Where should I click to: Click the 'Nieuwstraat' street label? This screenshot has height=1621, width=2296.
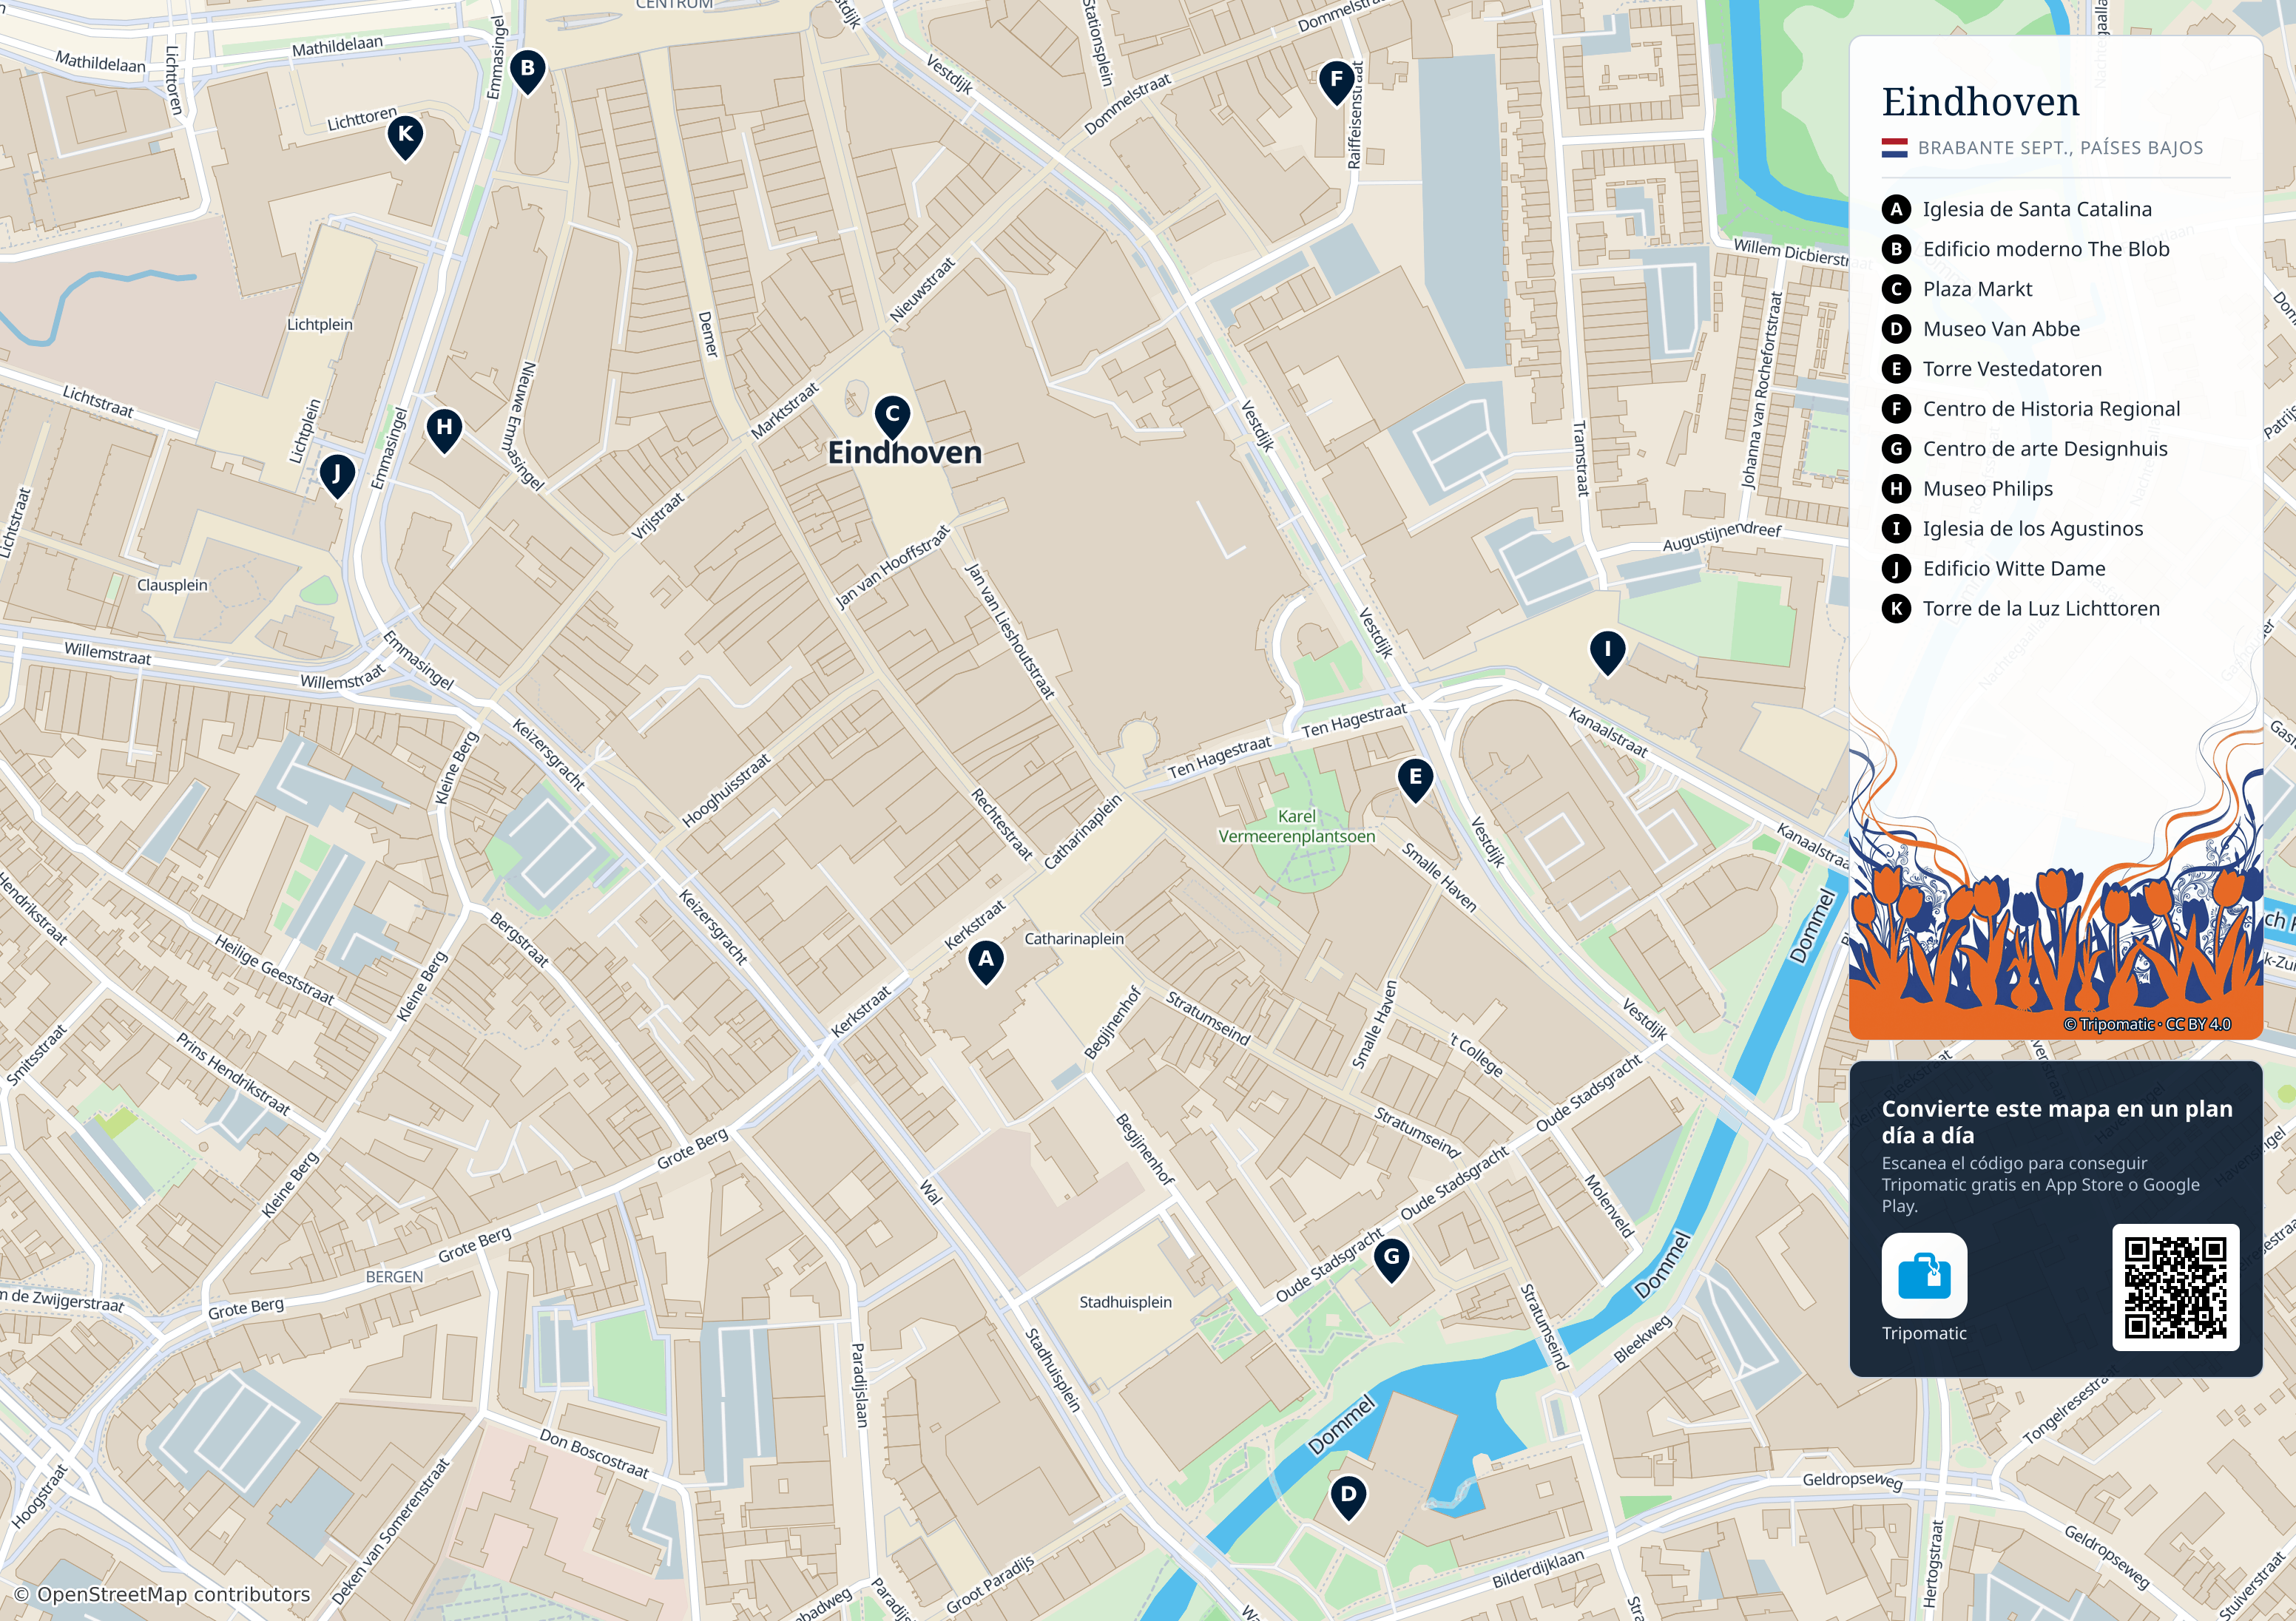tap(923, 290)
